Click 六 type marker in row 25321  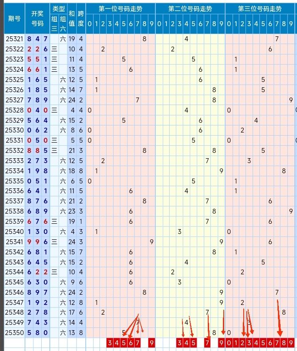coord(63,39)
